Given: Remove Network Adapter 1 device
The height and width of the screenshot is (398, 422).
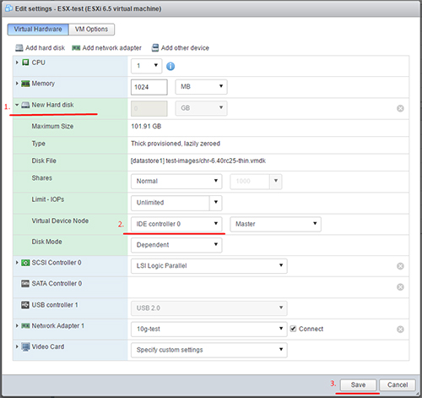Looking at the screenshot, I should [400, 329].
